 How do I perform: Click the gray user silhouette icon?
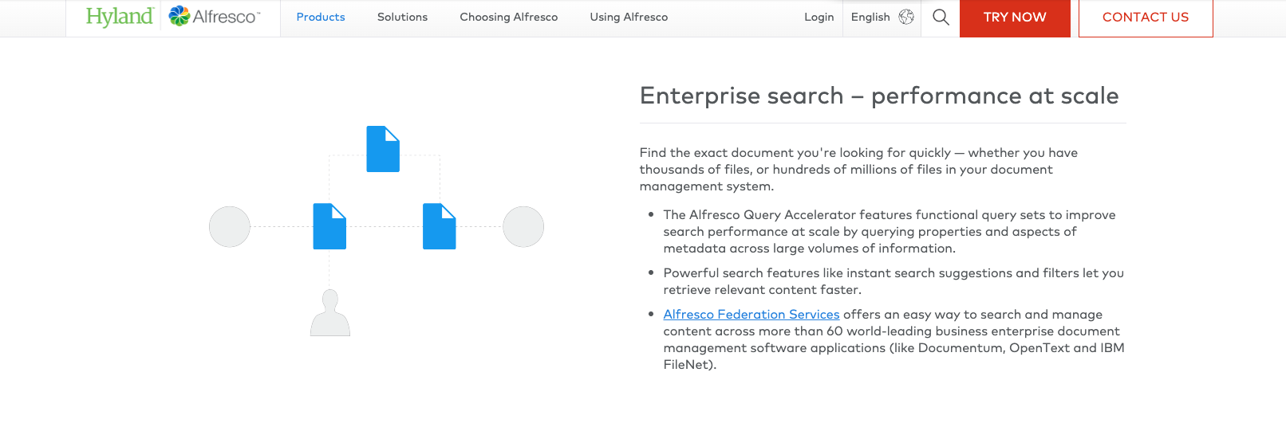[330, 313]
